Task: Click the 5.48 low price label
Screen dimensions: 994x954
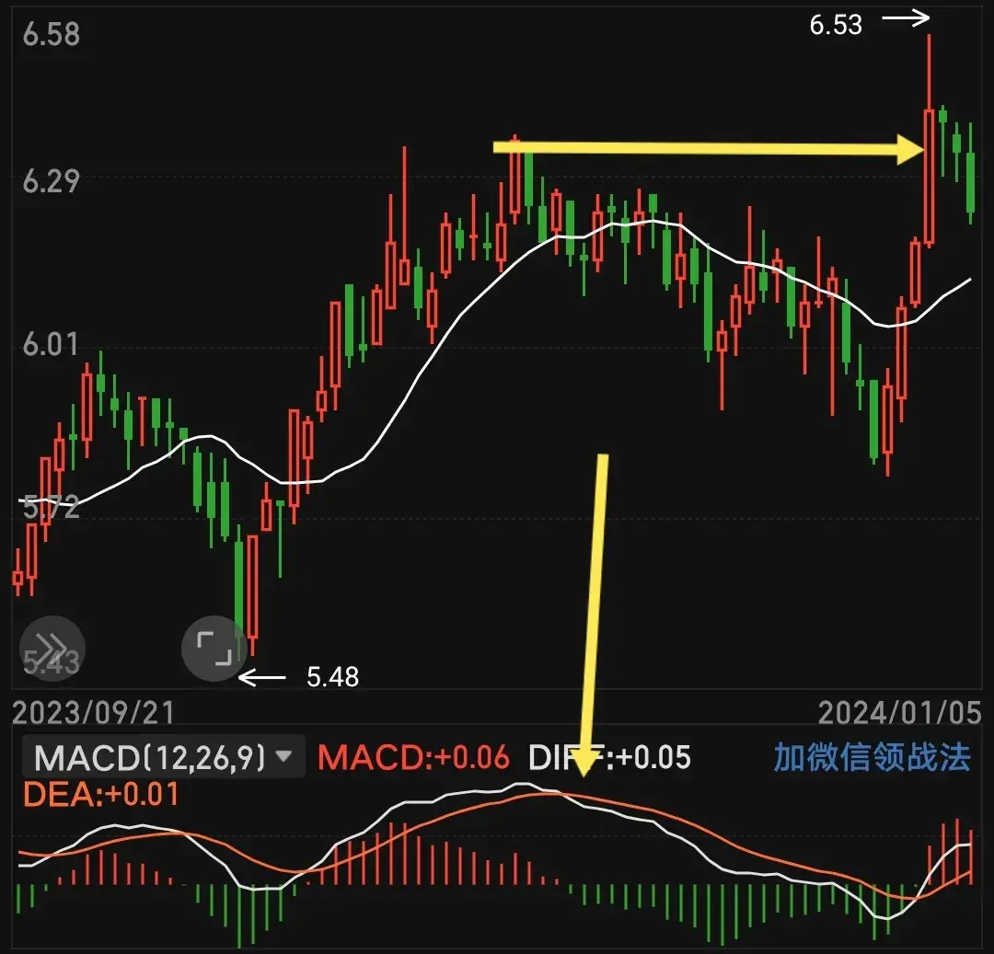Action: 333,677
